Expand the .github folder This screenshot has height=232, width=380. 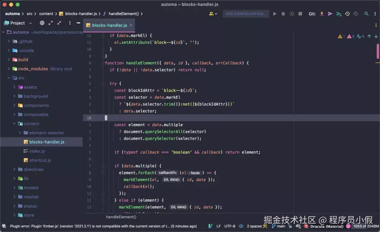(x=9, y=41)
